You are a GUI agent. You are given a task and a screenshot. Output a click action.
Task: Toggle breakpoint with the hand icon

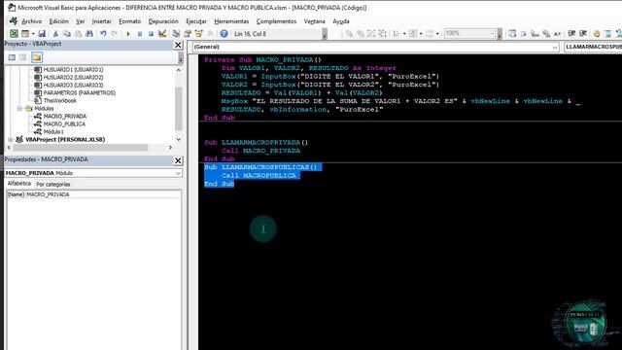coord(597,34)
